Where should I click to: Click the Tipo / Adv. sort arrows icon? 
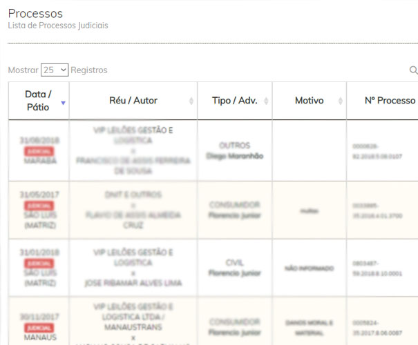266,101
